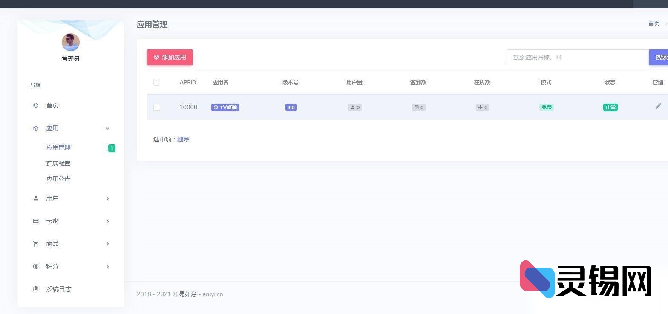Click the dollar coin icon next to 积分
This screenshot has height=314, width=668.
[36, 266]
